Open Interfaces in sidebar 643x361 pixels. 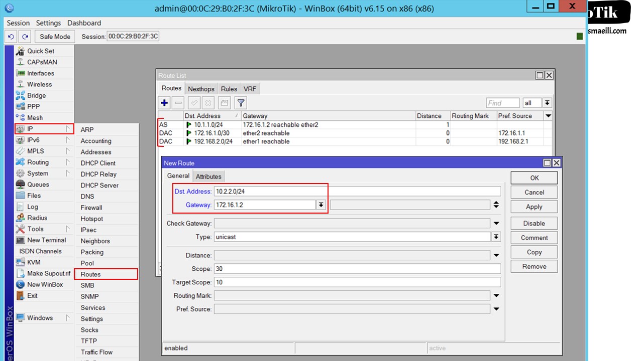pos(40,73)
